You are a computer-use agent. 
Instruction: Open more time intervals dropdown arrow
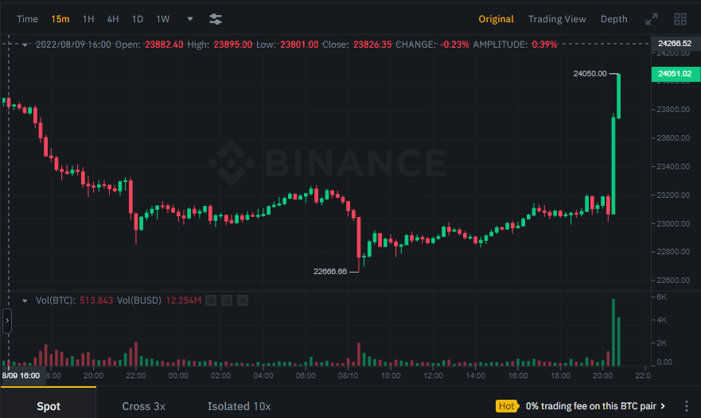pos(190,19)
